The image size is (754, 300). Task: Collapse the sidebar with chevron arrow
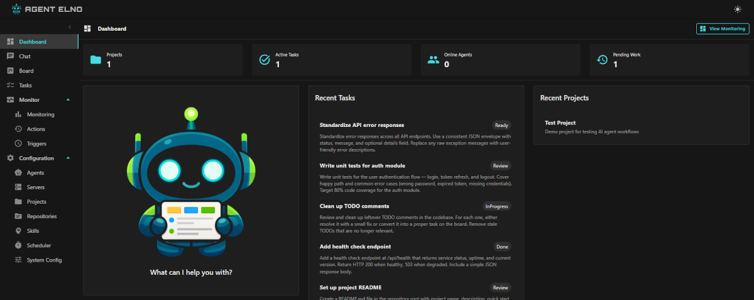70,27
